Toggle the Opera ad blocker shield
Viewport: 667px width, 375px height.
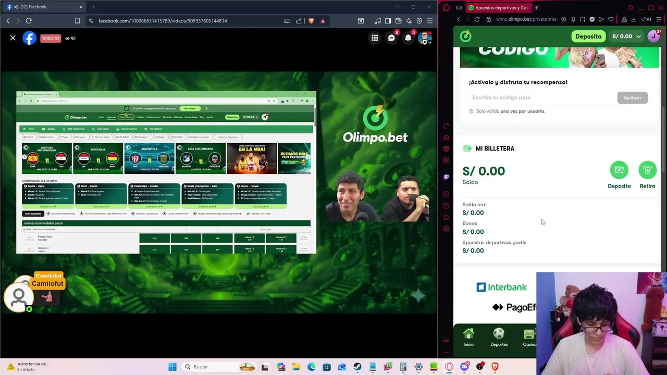point(592,19)
